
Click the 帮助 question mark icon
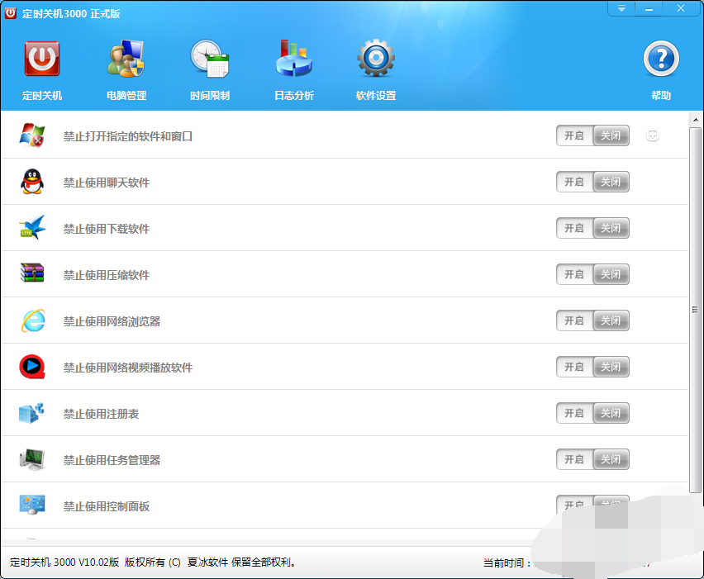coord(660,69)
